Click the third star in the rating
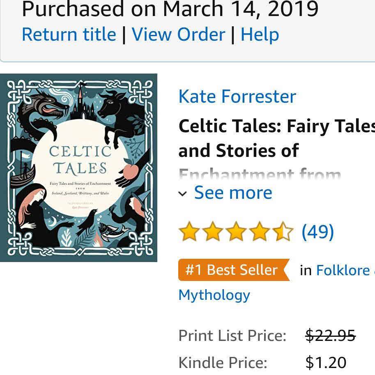 [237, 232]
